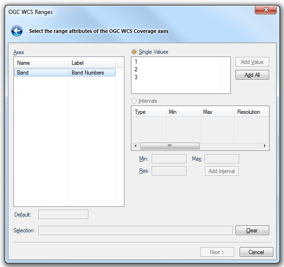
Task: Click the Clear button
Action: (x=252, y=230)
